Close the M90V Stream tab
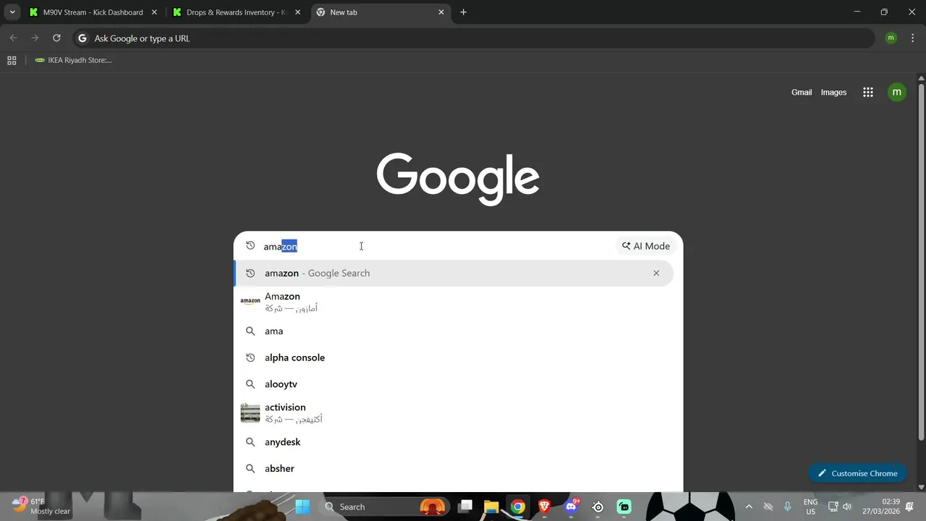Screen dimensions: 926x521 coord(154,12)
